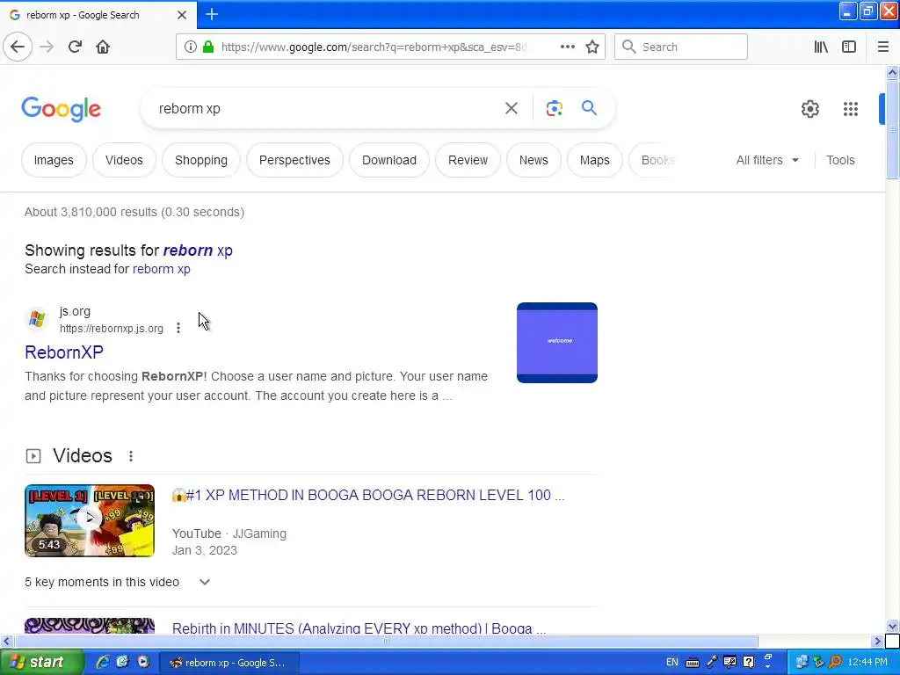Search instead for 'reborm xp' link
900x675 pixels.
tap(162, 269)
